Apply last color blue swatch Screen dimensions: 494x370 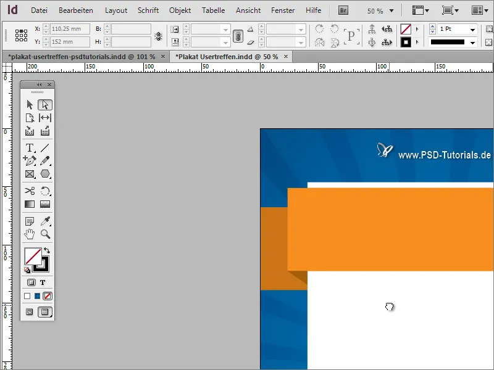[x=37, y=296]
